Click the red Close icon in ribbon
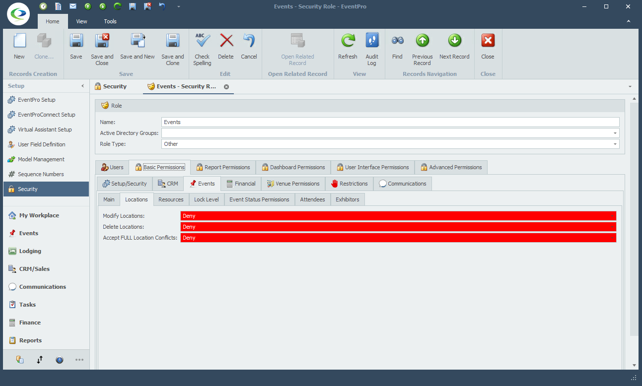Screen dimensions: 642x386 tap(488, 41)
